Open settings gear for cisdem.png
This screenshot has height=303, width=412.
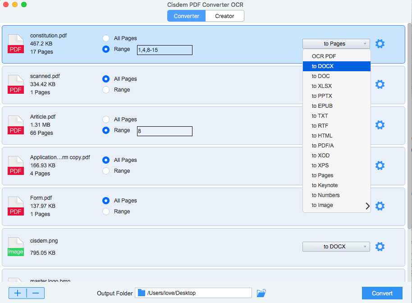pos(380,247)
